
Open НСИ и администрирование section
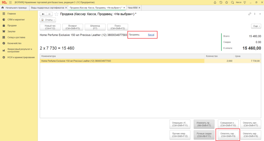pyautogui.click(x=21, y=57)
